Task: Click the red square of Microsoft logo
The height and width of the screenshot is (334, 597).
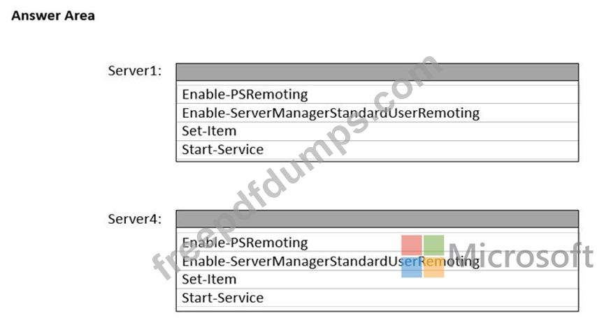Action: (412, 245)
